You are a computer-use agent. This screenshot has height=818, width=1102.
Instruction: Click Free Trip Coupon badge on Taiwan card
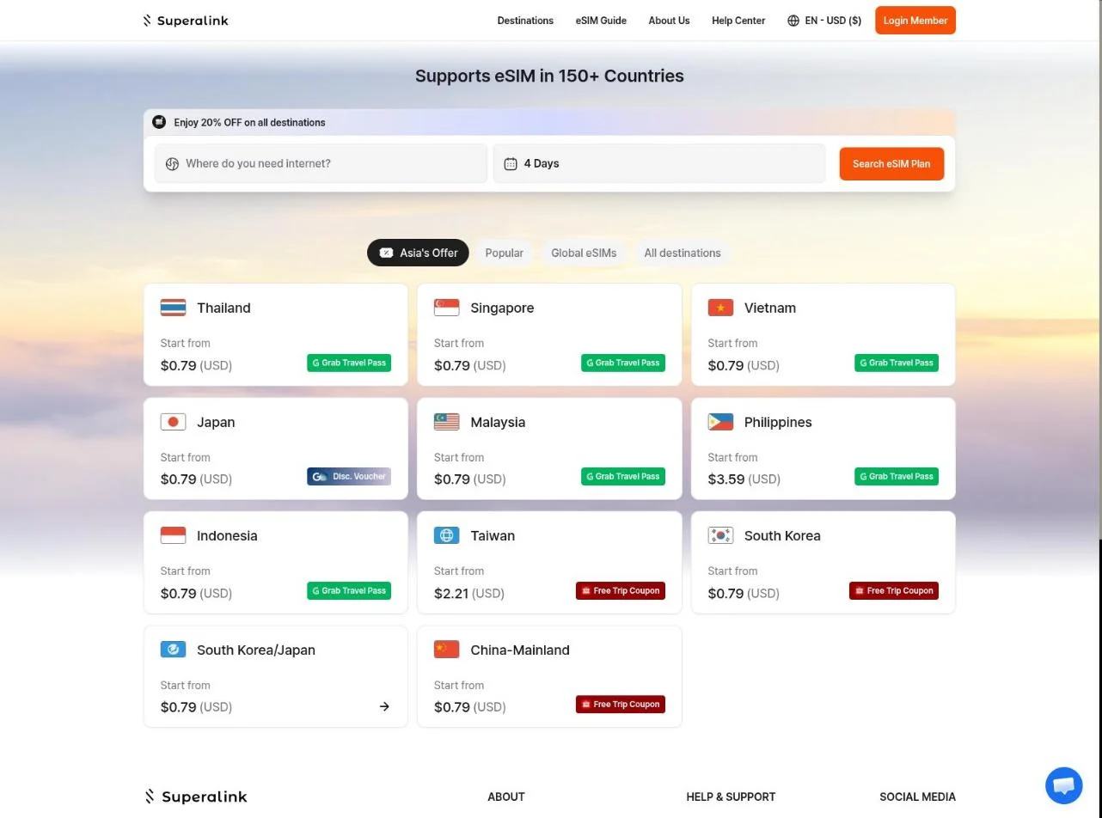pyautogui.click(x=621, y=590)
